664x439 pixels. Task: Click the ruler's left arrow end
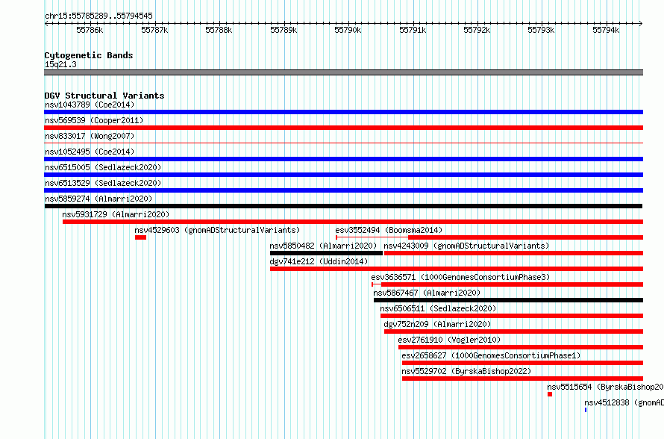coord(46,24)
